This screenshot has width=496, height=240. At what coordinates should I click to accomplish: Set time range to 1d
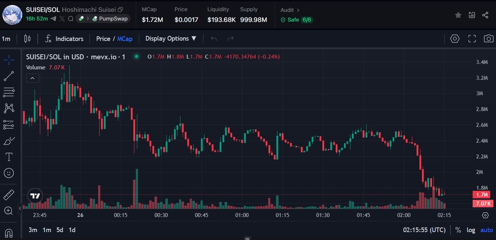72,230
